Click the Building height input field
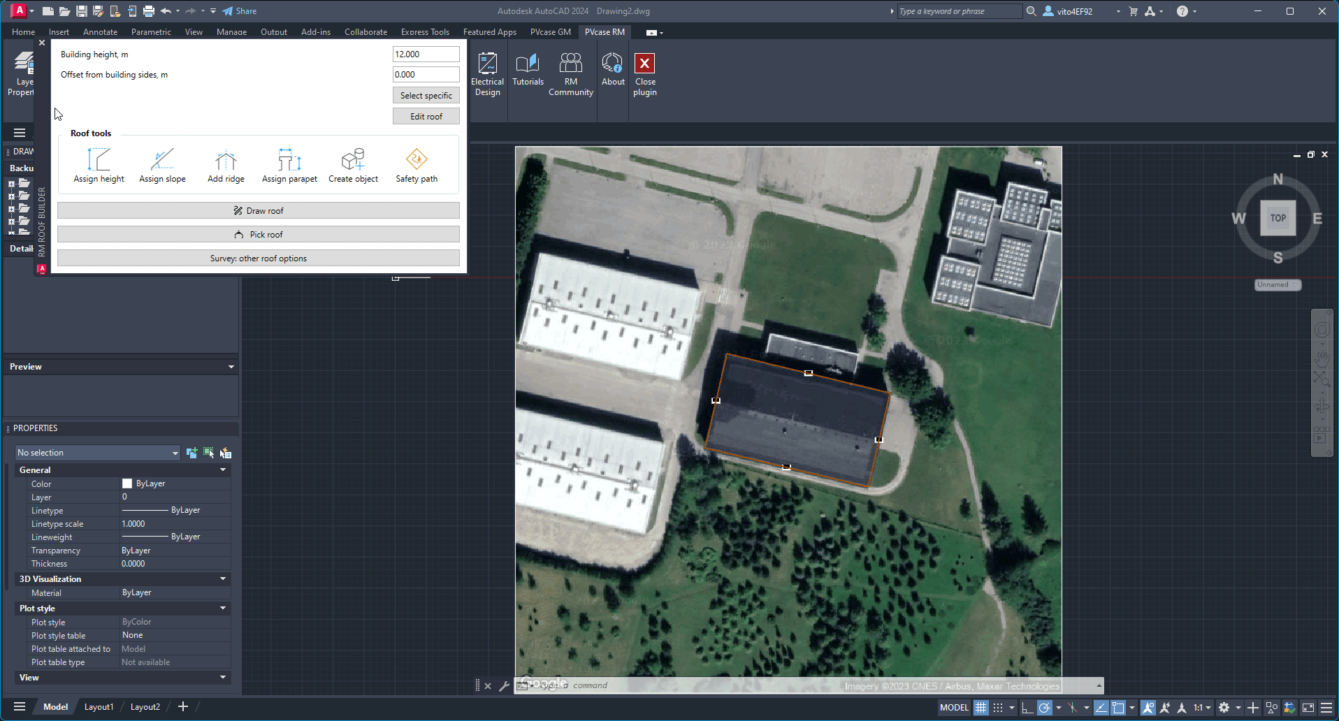Image resolution: width=1339 pixels, height=721 pixels. click(426, 54)
